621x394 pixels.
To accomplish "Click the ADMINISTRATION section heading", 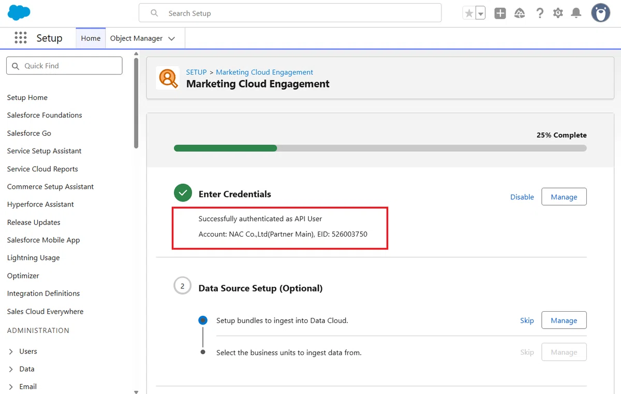I will tap(38, 330).
